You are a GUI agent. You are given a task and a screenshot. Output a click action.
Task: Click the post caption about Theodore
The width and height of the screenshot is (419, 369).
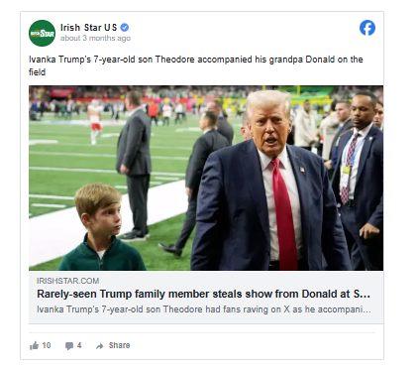[x=196, y=65]
